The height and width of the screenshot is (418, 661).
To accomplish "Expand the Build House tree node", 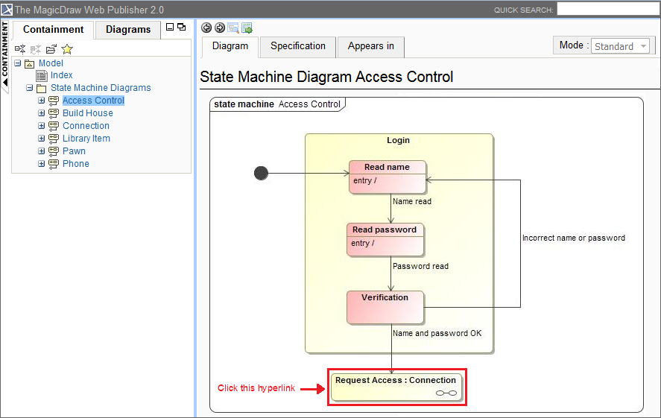I will point(42,113).
